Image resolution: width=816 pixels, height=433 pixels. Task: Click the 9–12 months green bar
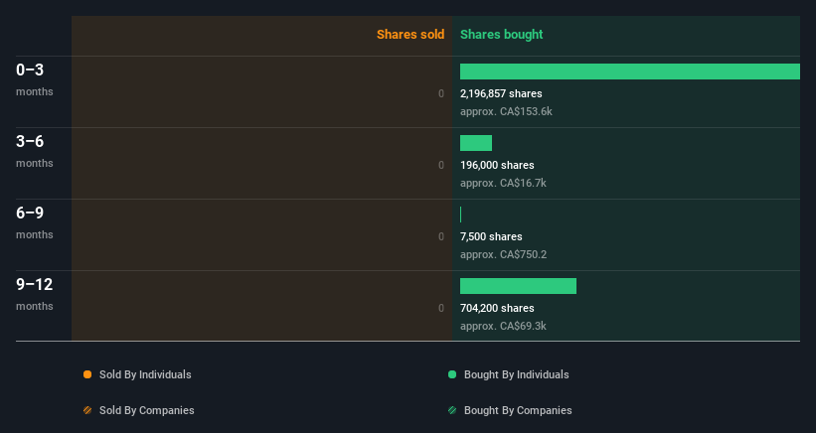pyautogui.click(x=519, y=286)
